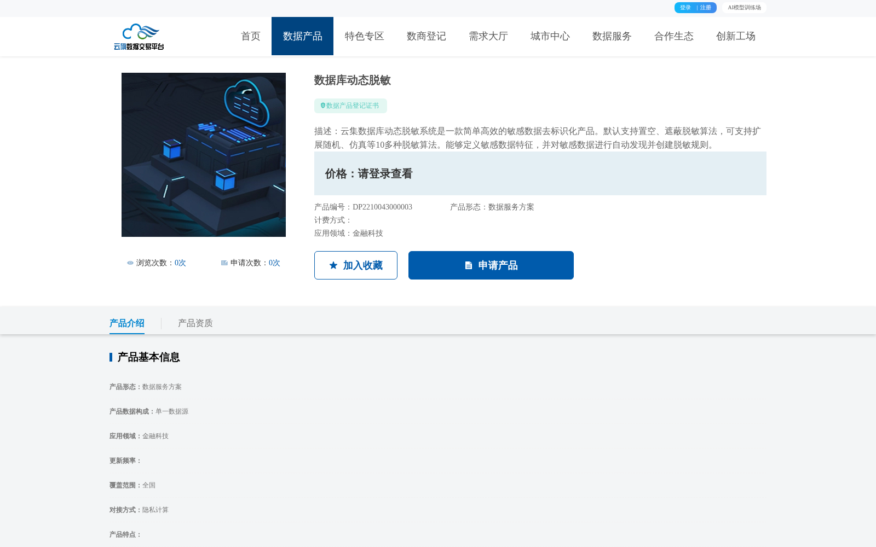Click the 计费方式 label
Viewport: 876px width, 547px height.
tap(333, 220)
